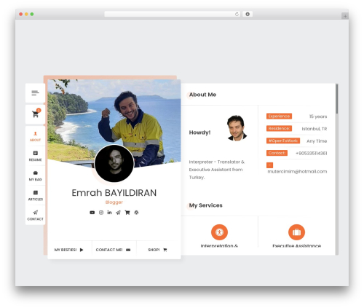364x308 pixels.
Task: Click the Emrah BAYILDIRAN name title
Action: [x=114, y=193]
